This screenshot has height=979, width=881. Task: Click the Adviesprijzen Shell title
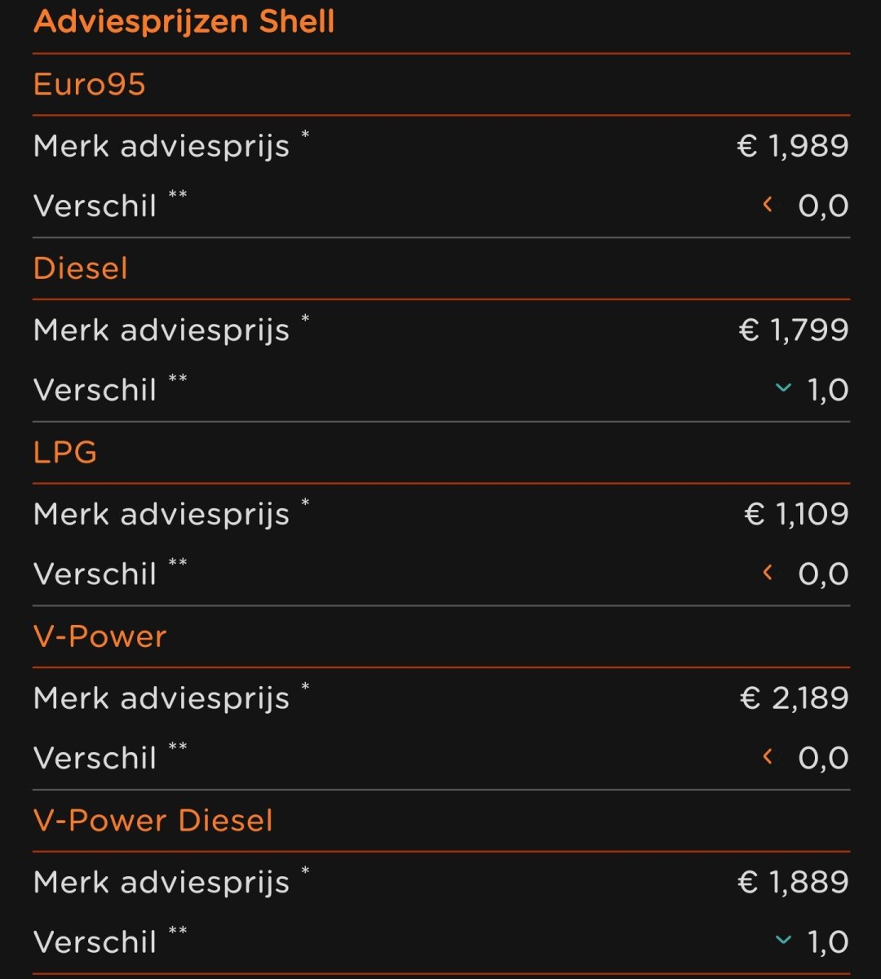tap(184, 21)
